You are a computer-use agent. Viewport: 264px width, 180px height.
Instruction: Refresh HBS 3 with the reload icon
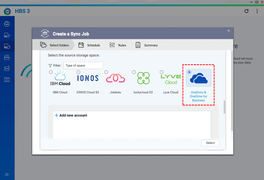pos(246,11)
